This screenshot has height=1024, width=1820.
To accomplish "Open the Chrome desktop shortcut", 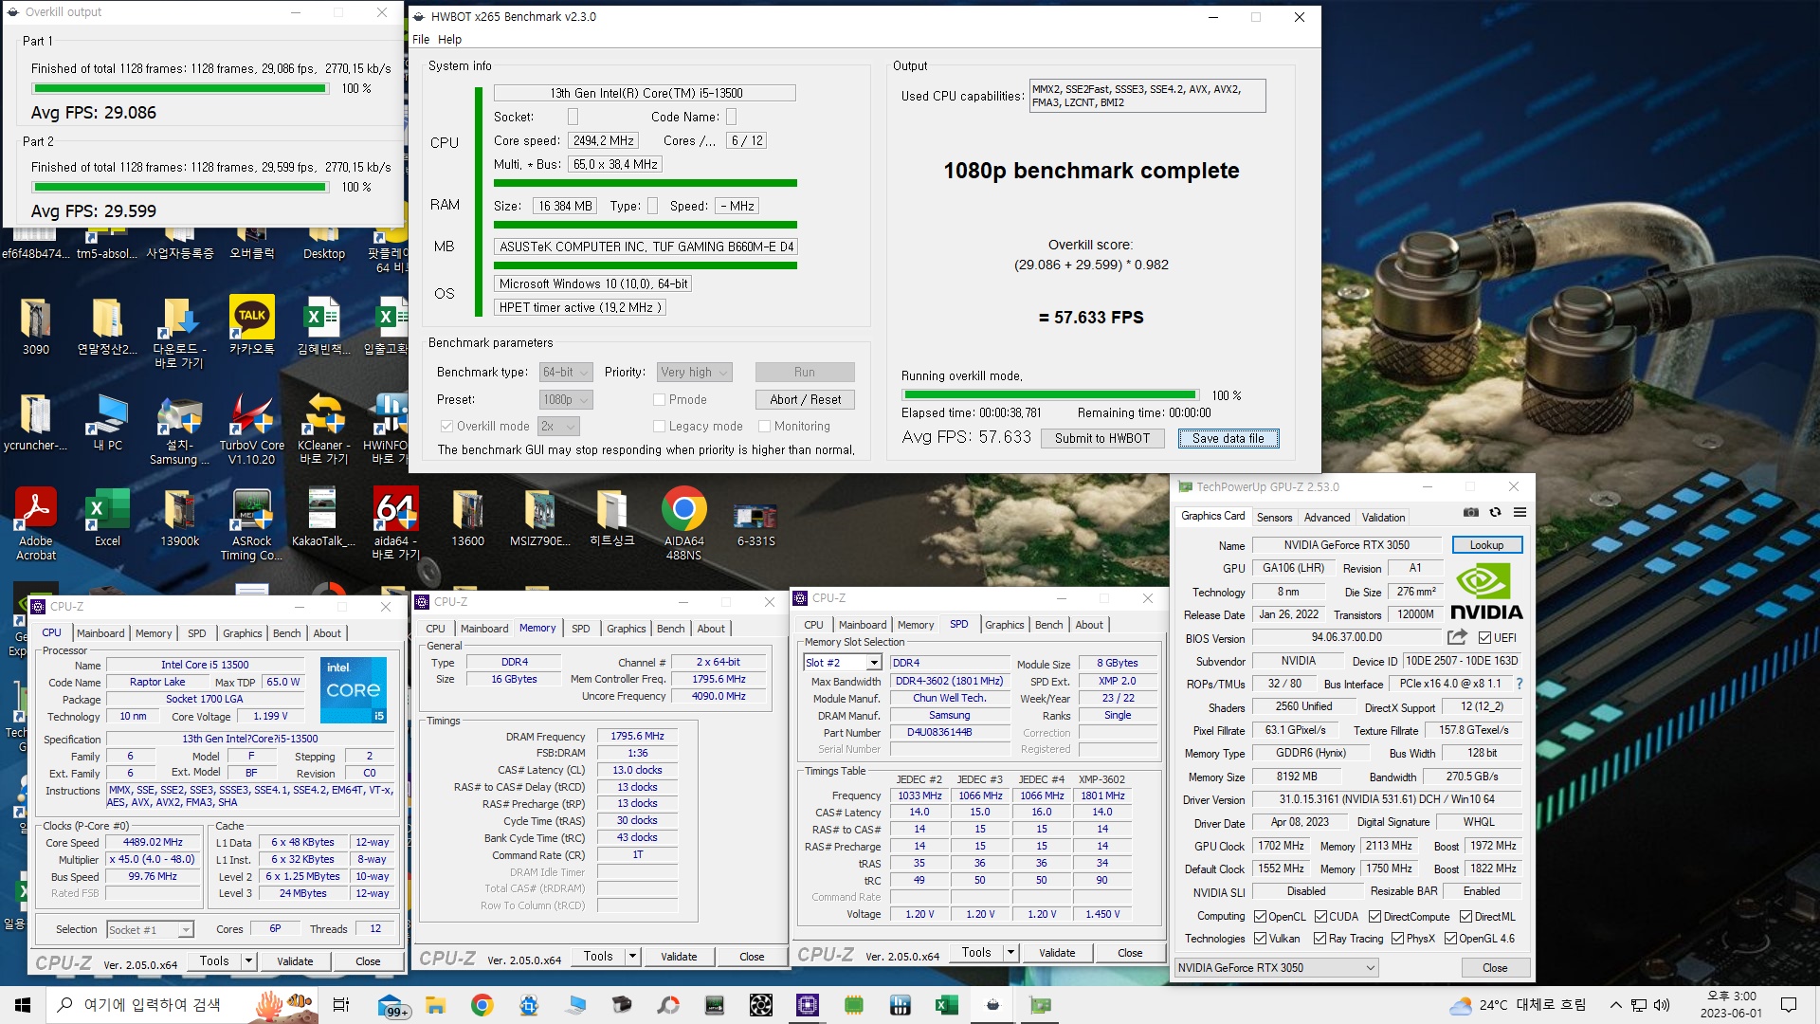I will coord(683,523).
